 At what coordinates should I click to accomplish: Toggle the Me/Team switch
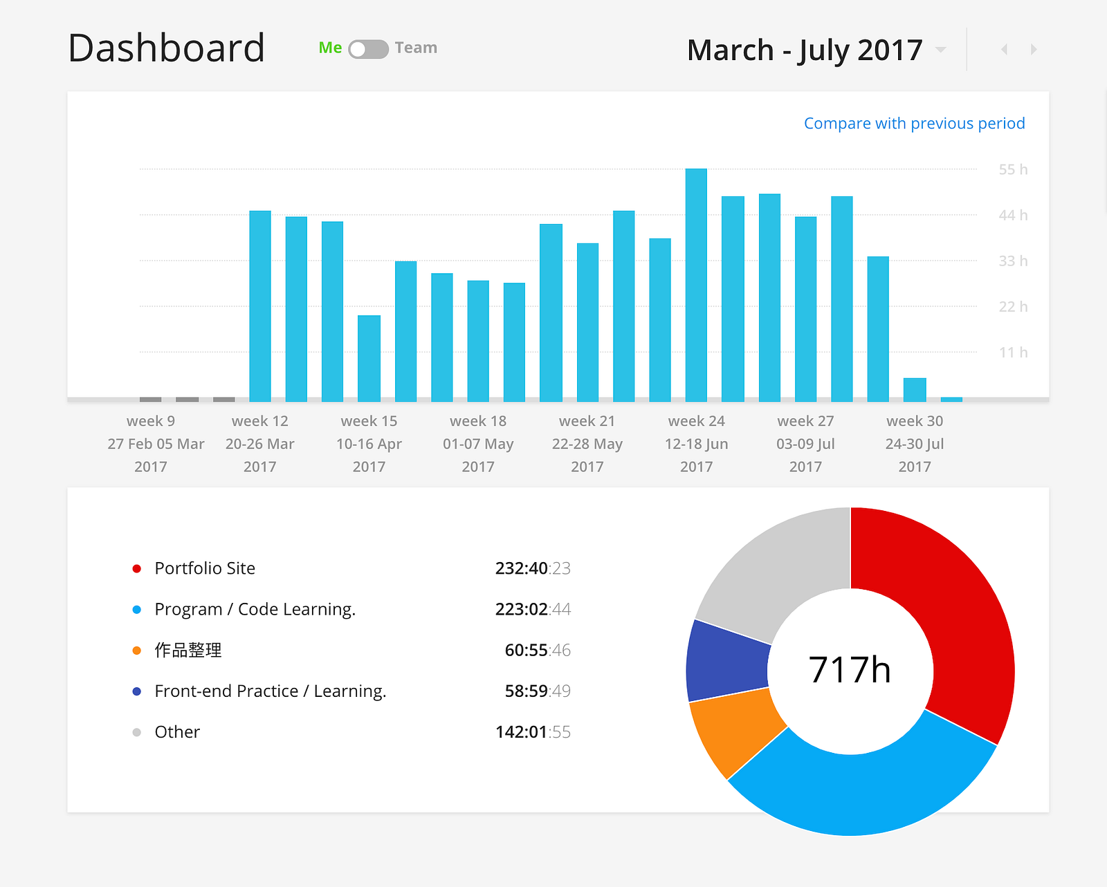[x=368, y=49]
